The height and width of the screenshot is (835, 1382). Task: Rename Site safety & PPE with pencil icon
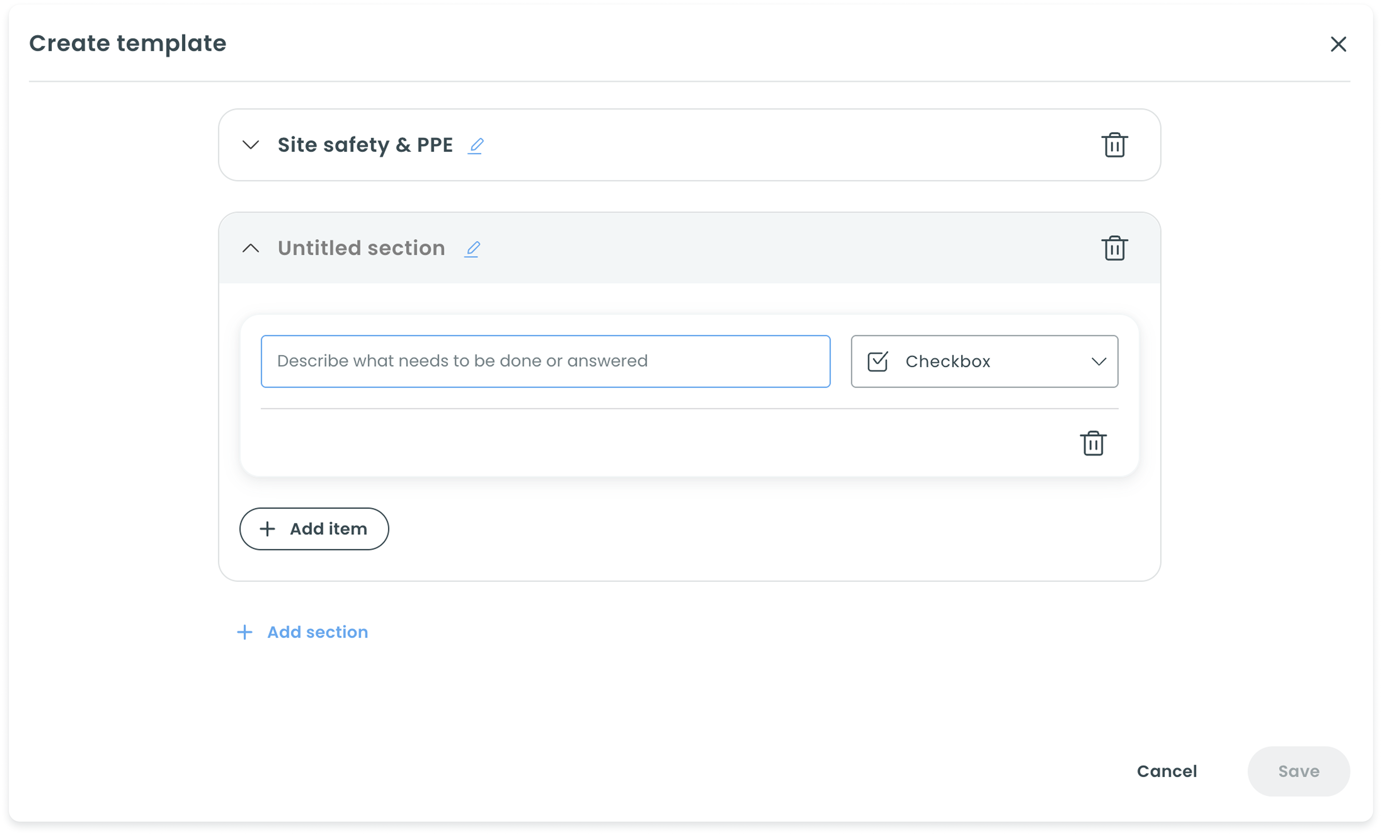[475, 146]
